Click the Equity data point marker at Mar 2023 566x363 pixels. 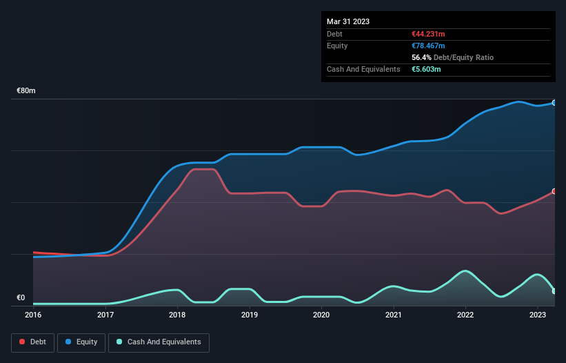(554, 103)
